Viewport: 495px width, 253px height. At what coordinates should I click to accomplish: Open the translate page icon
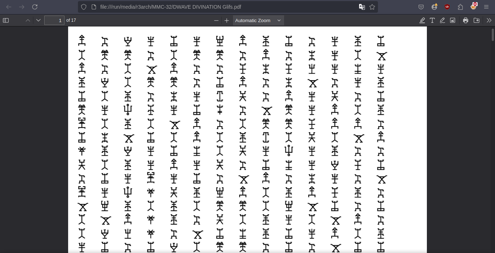(x=362, y=7)
